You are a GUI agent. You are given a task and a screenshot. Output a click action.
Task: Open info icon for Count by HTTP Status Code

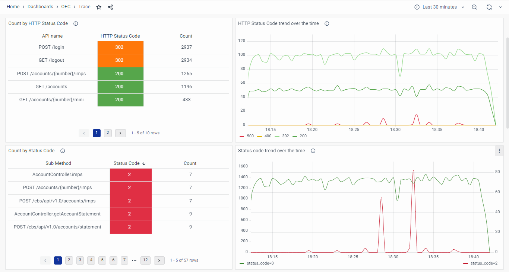tap(76, 23)
